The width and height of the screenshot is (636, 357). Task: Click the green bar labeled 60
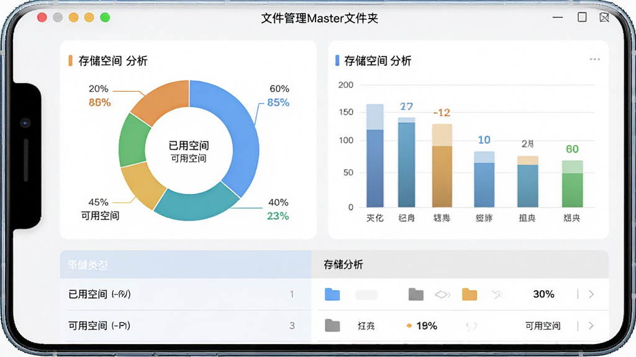572,183
